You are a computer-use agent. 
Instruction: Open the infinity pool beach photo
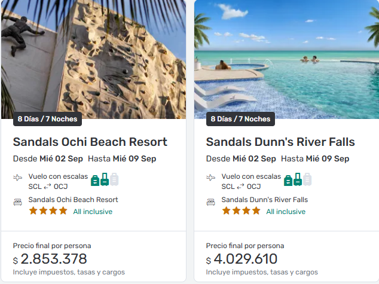click(286, 57)
